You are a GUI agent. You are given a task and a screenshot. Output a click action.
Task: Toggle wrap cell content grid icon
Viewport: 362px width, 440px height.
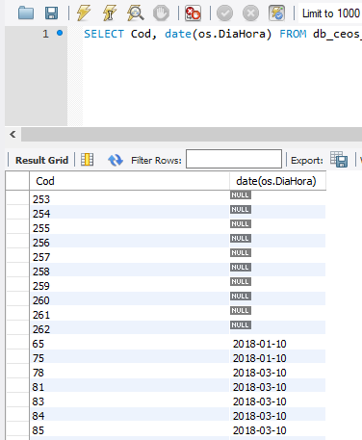(x=88, y=160)
